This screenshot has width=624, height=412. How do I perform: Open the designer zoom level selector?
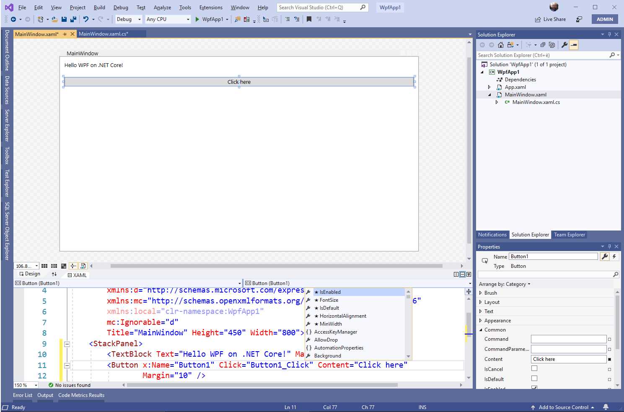(26, 266)
